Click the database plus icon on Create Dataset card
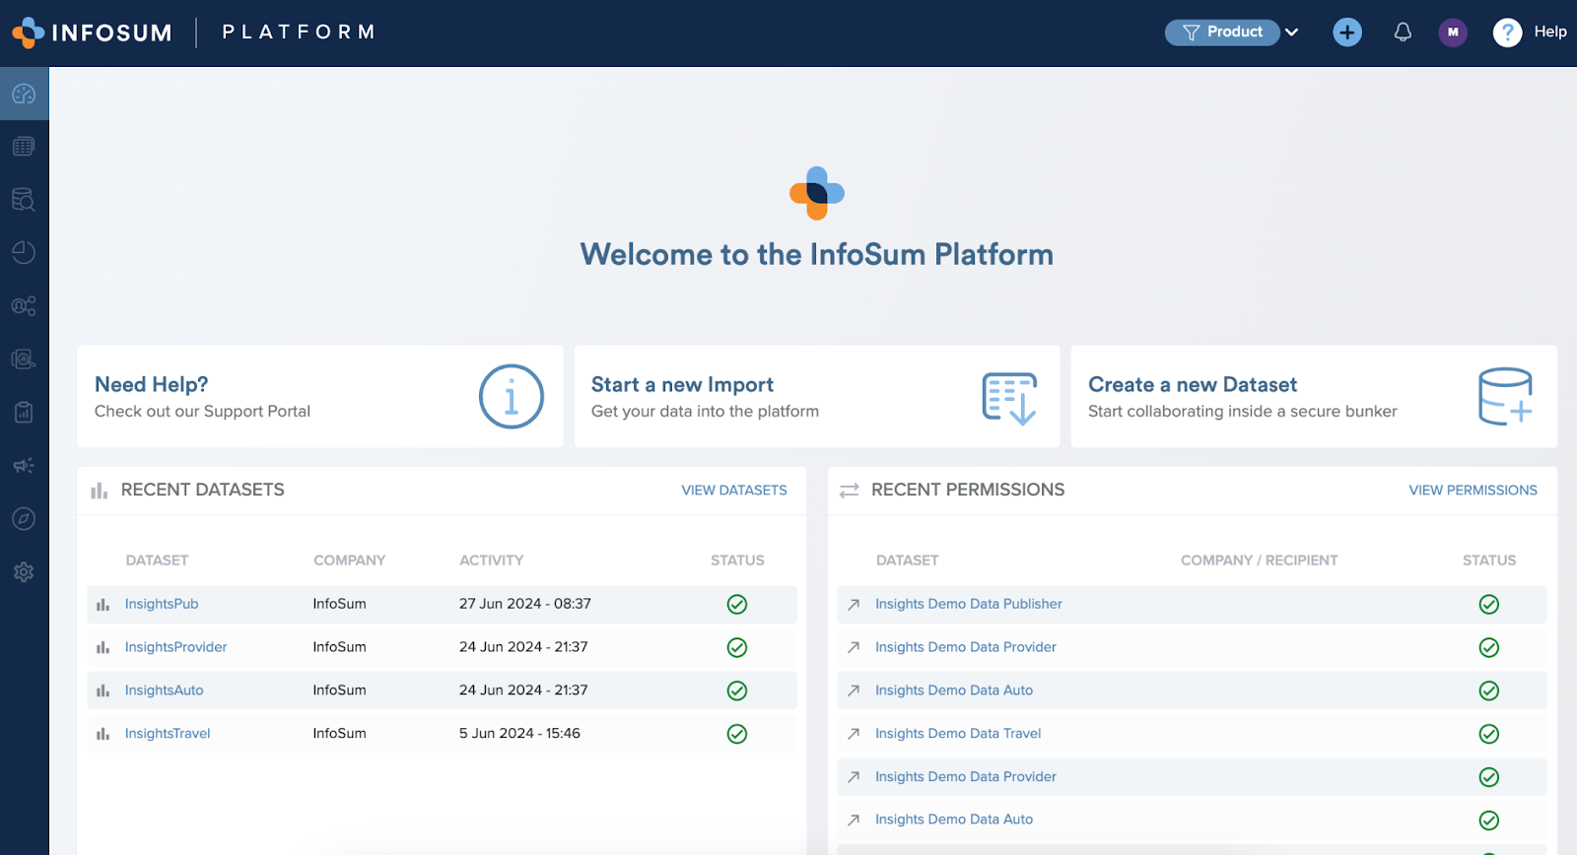 1506,397
